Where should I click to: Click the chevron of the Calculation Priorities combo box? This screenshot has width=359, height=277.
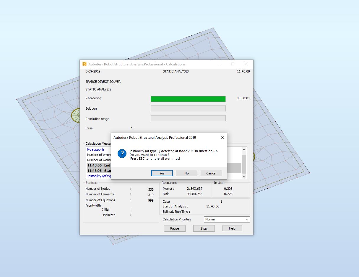click(x=246, y=219)
